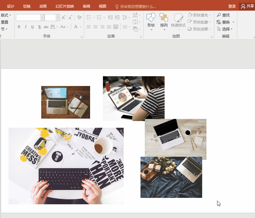Click the clear all formatting eraser icon
The image size is (255, 218).
[x=79, y=18]
